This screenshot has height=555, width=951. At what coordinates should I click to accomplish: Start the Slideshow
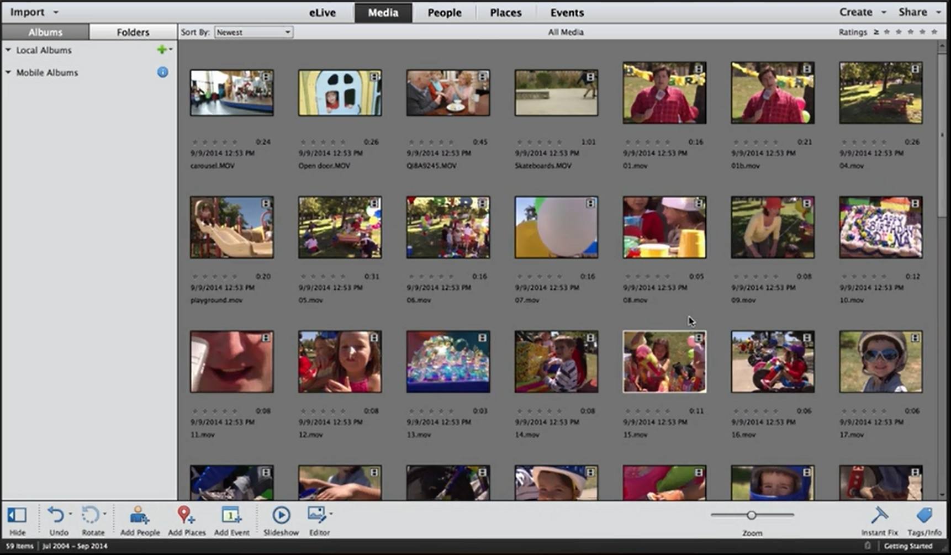281,515
